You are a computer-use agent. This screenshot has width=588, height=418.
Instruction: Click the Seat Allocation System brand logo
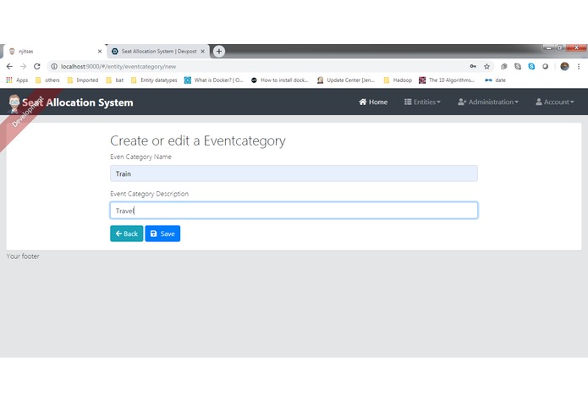(x=71, y=102)
